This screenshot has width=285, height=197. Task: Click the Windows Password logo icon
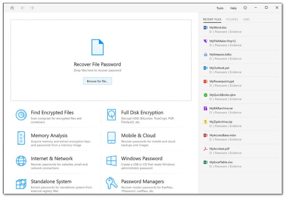(x=112, y=161)
